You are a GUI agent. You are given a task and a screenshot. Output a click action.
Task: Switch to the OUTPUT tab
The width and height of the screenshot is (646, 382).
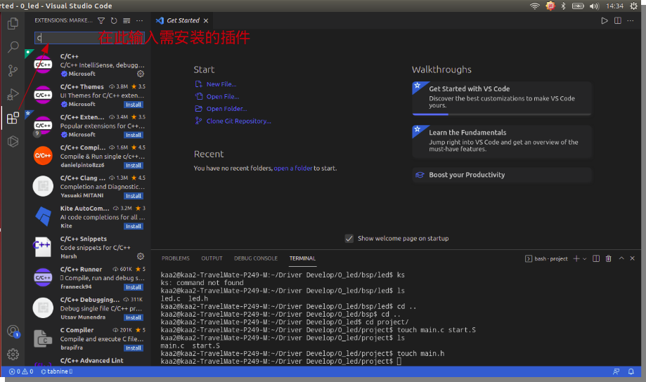click(x=212, y=258)
